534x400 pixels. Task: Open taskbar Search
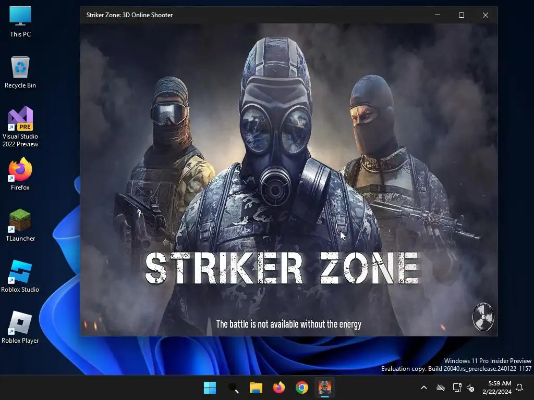[233, 387]
